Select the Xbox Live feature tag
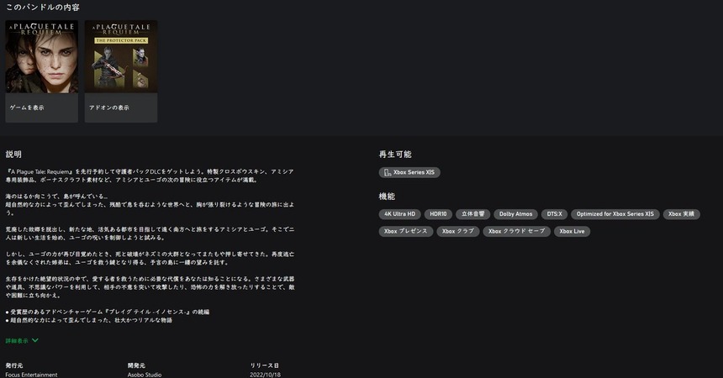 (572, 231)
